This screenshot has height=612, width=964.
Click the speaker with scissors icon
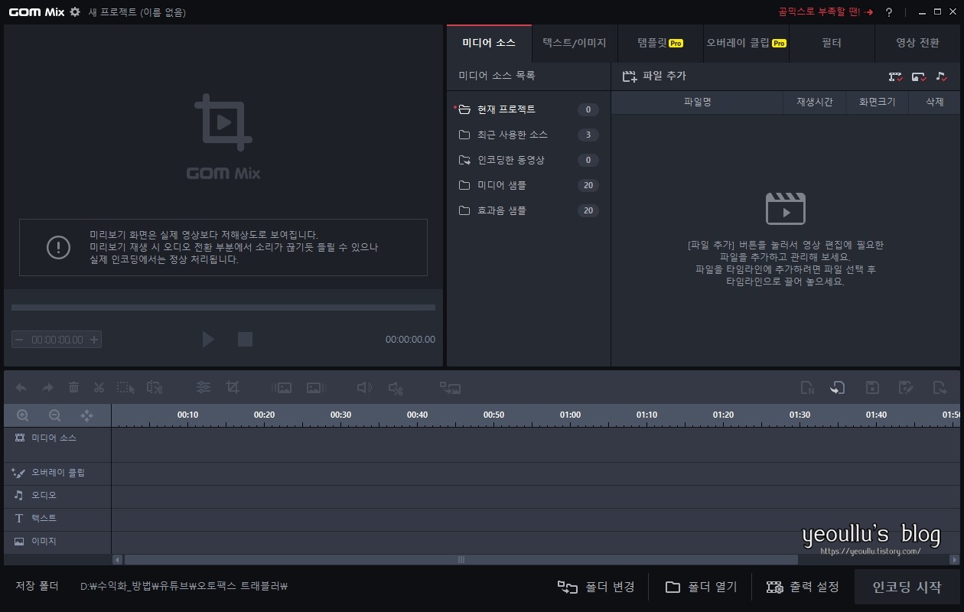tap(396, 389)
